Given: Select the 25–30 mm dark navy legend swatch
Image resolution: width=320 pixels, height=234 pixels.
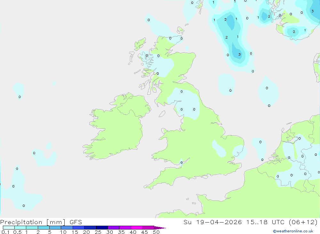Looking at the screenshot, I should [102, 228].
